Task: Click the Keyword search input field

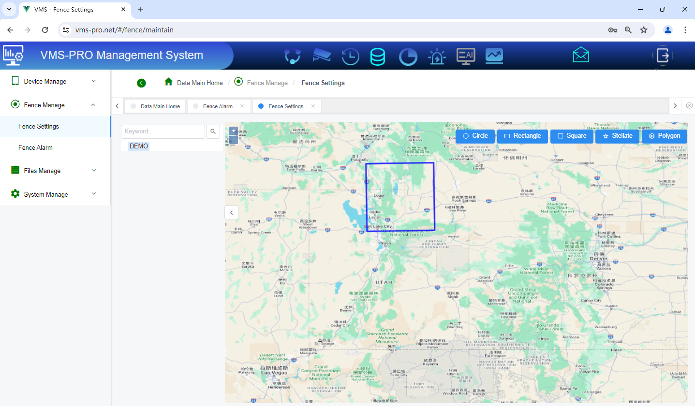Action: point(163,131)
